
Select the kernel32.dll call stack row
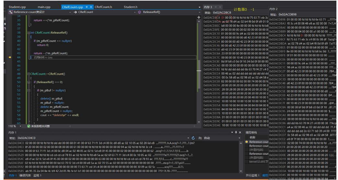(x=259, y=161)
